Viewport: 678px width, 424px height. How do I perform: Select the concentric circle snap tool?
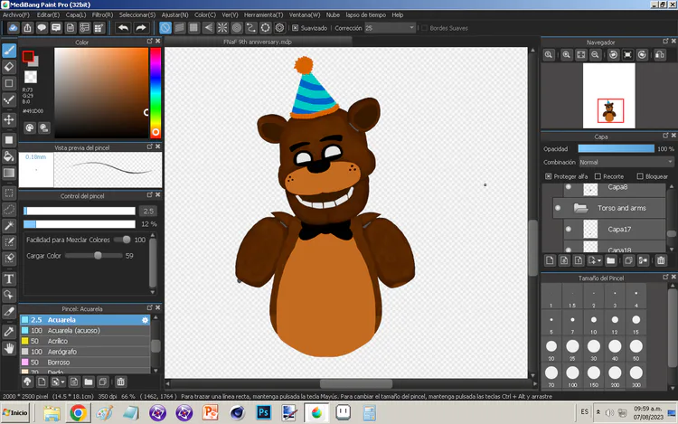[237, 28]
